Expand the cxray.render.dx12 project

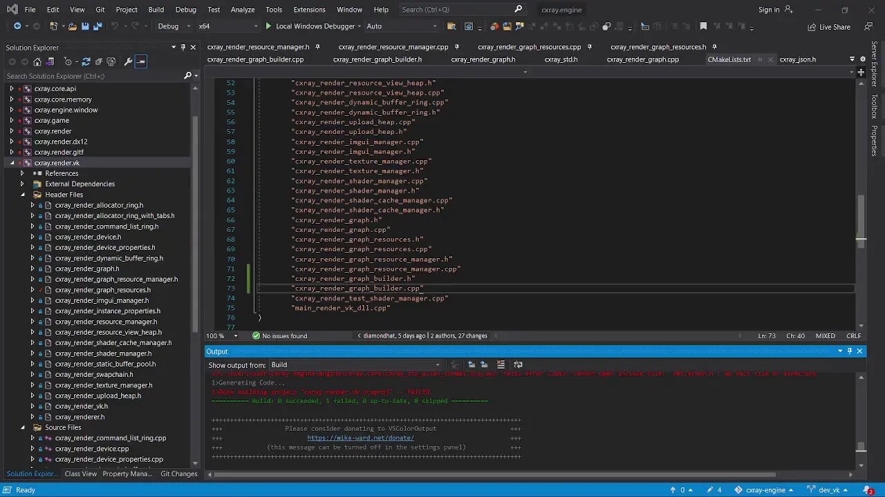tap(12, 142)
